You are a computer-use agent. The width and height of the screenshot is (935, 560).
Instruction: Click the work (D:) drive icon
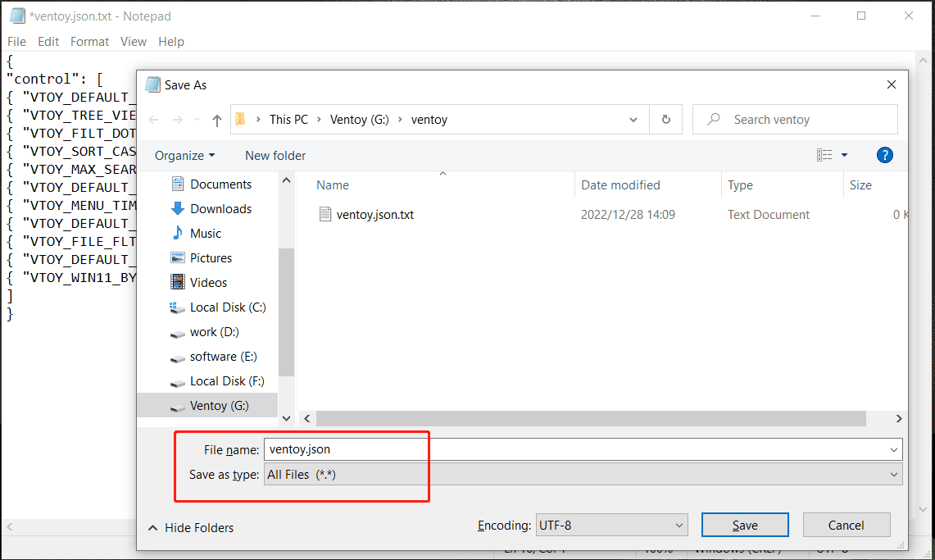coord(177,333)
